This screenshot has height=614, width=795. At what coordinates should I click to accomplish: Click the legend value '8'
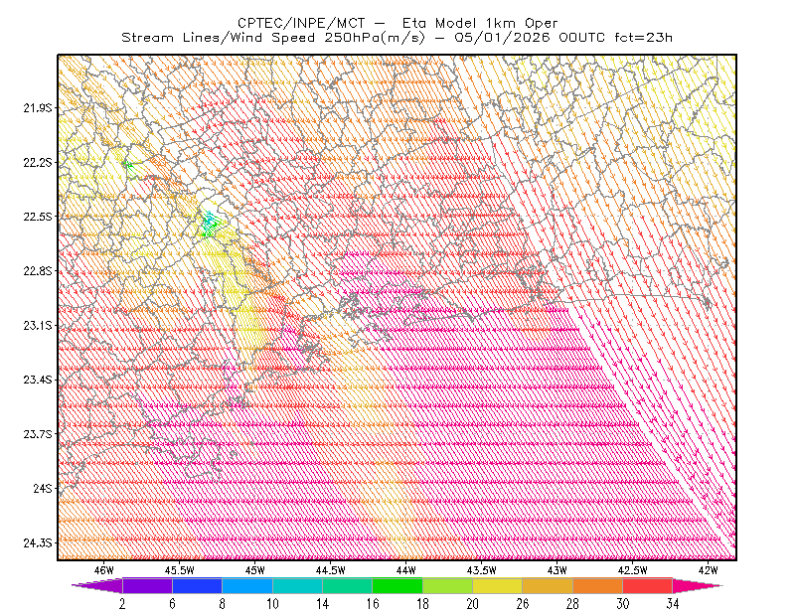(x=222, y=604)
